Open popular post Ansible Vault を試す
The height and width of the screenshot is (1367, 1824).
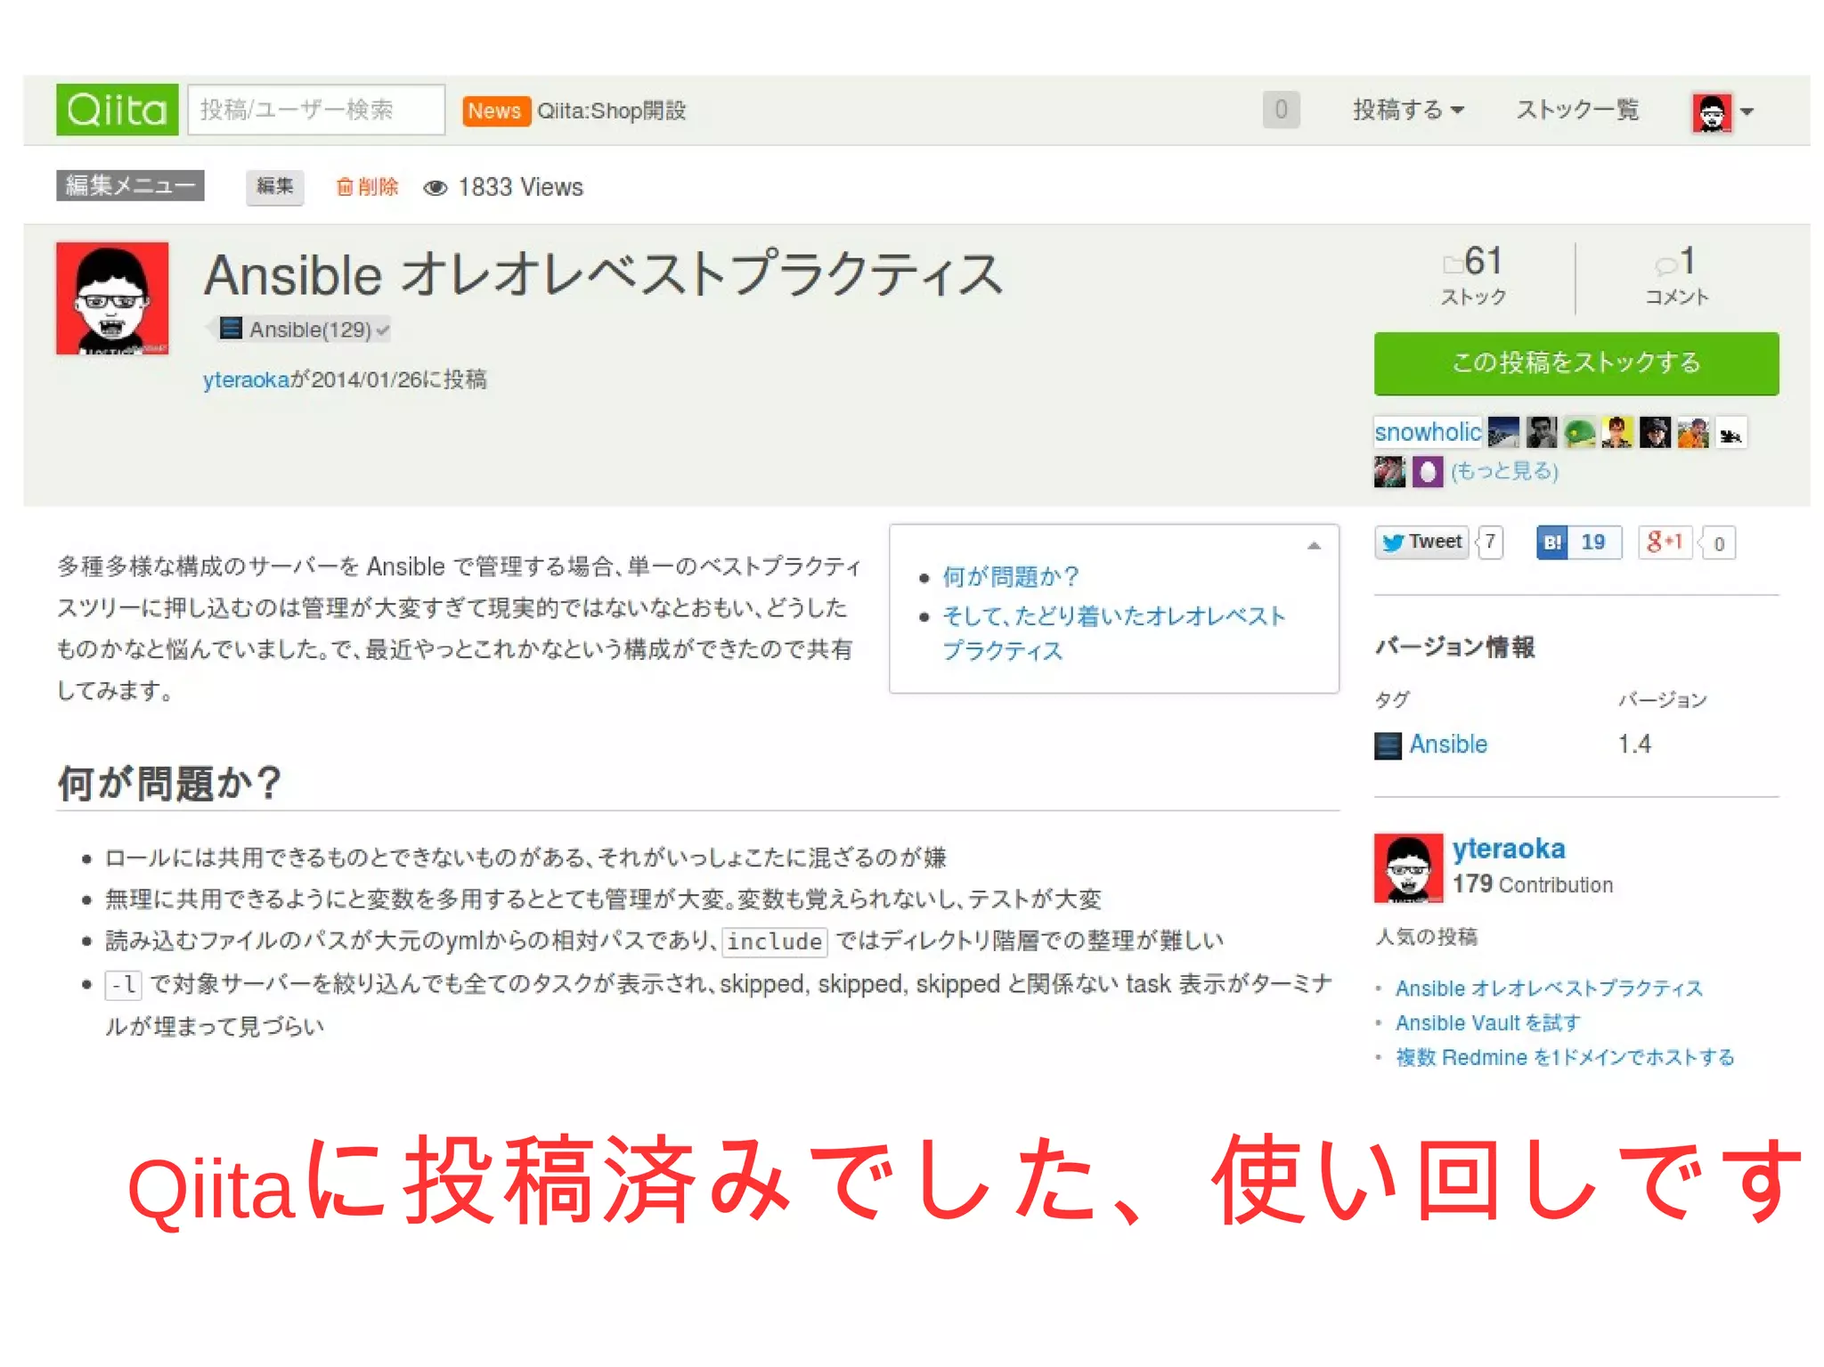tap(1487, 1023)
